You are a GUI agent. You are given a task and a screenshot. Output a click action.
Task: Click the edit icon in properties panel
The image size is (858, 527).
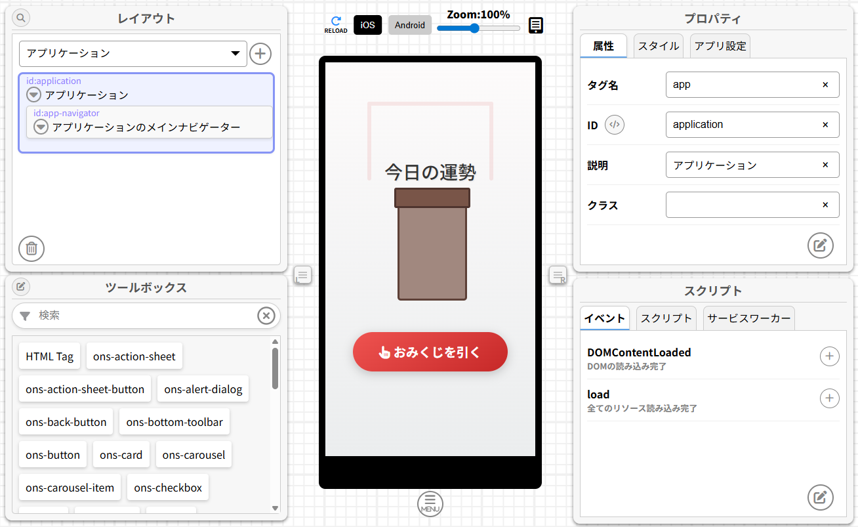[x=820, y=245]
